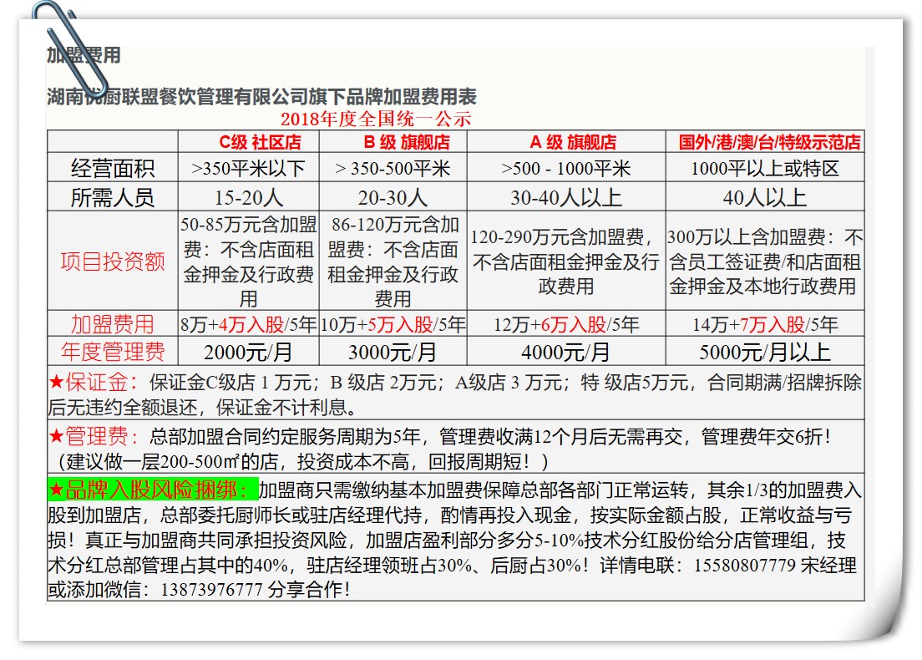Screen dimensions: 922x660
Task: Click the red 项目投资额 row label
Action: pyautogui.click(x=113, y=261)
